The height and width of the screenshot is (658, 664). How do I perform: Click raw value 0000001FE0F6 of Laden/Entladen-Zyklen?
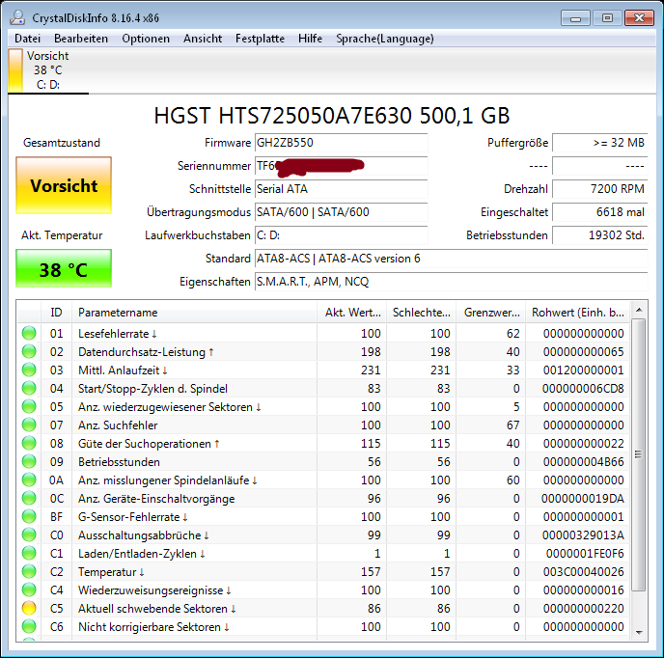pyautogui.click(x=585, y=554)
